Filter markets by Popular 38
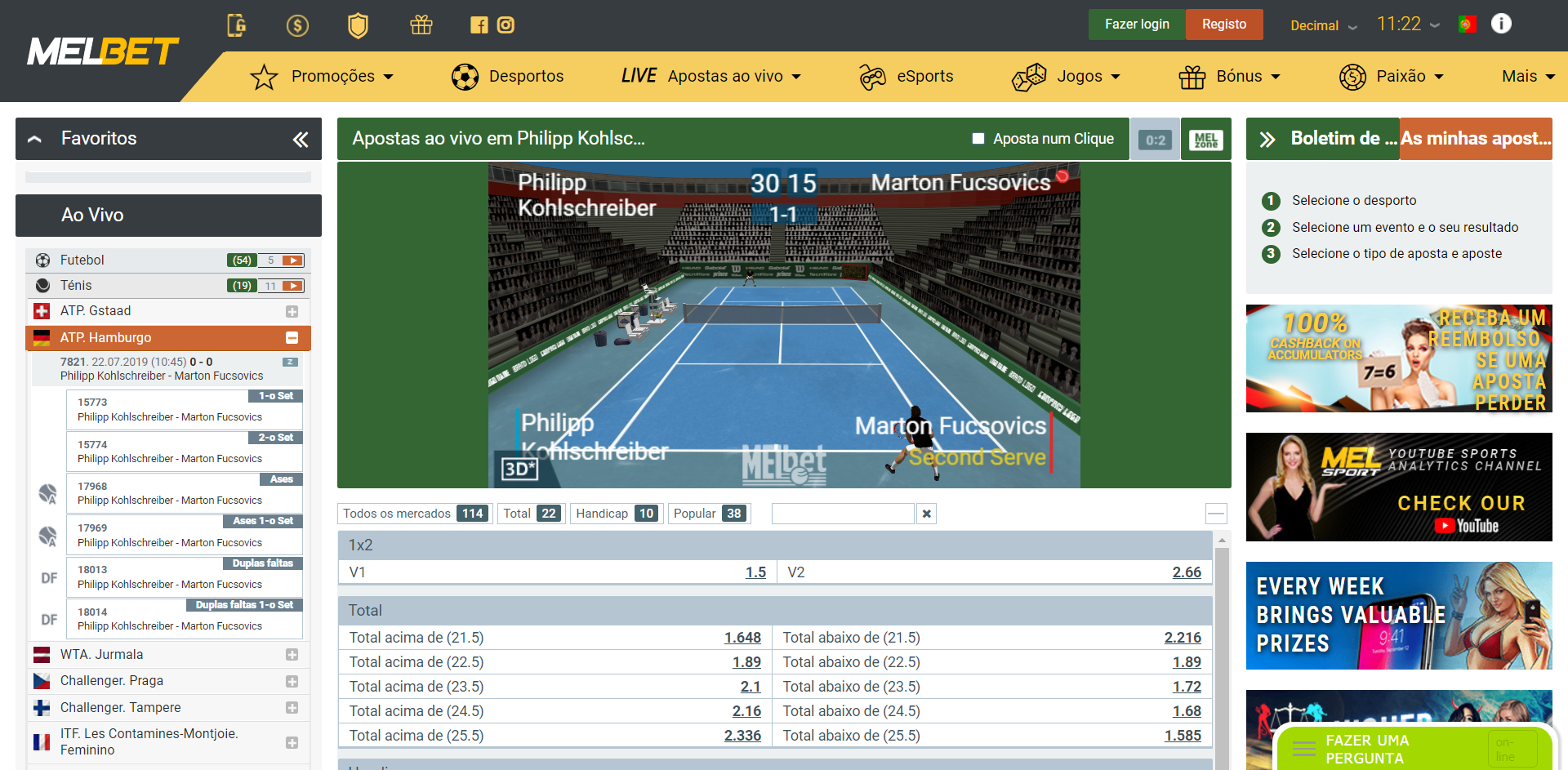The height and width of the screenshot is (770, 1568). 709,514
